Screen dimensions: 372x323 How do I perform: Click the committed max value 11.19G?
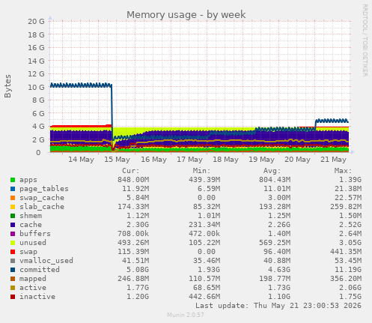click(348, 270)
